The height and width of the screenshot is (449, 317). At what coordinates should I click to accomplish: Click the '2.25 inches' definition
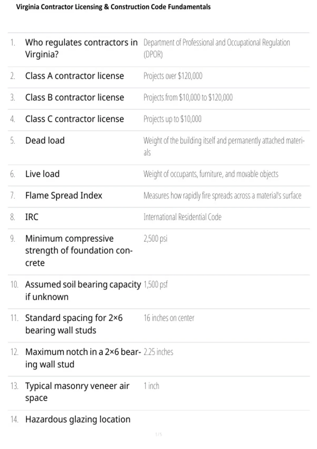click(x=158, y=352)
